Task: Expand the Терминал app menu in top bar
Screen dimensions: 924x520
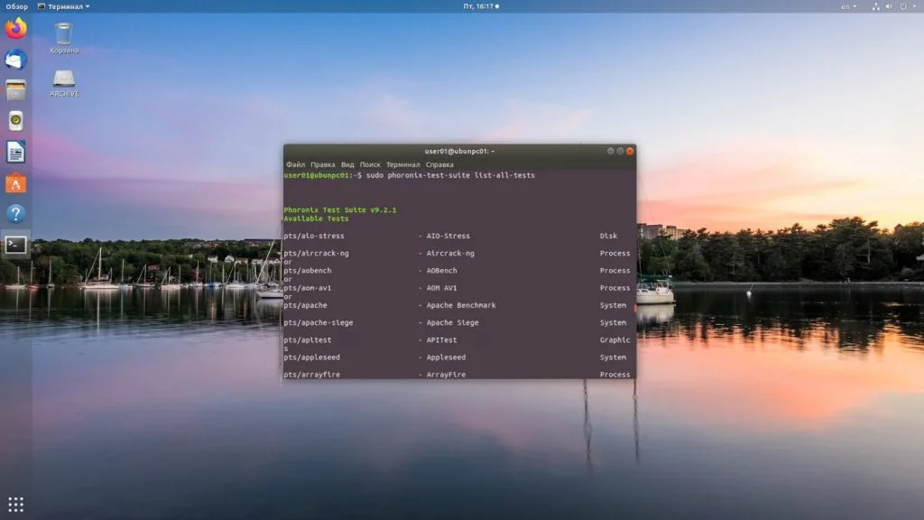Action: 63,6
